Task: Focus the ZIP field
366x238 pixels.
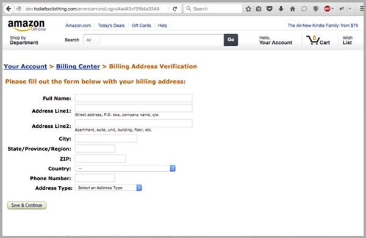Action: pos(101,158)
